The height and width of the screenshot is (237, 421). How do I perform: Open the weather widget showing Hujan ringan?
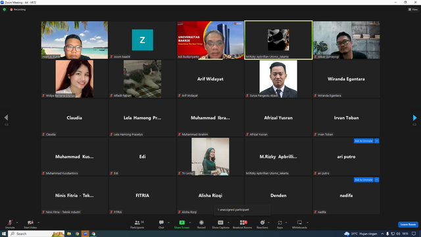[360, 234]
